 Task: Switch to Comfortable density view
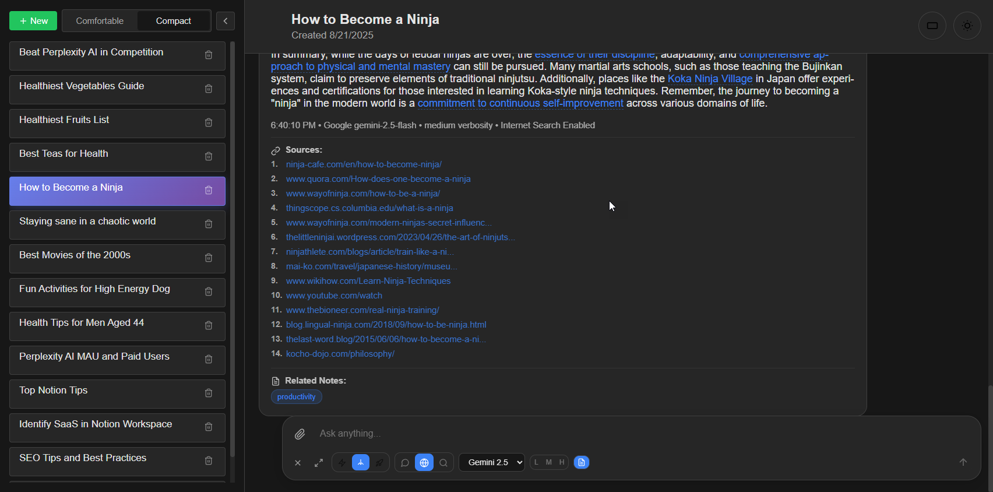(100, 21)
